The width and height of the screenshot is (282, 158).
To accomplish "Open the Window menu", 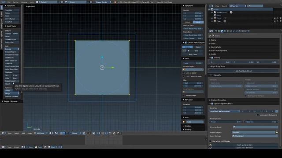I will 24,2.
